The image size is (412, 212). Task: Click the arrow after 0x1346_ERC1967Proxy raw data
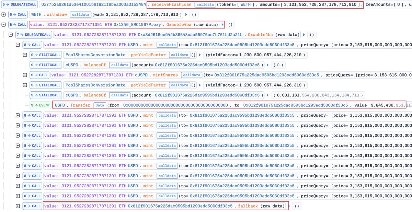[x=222, y=25]
